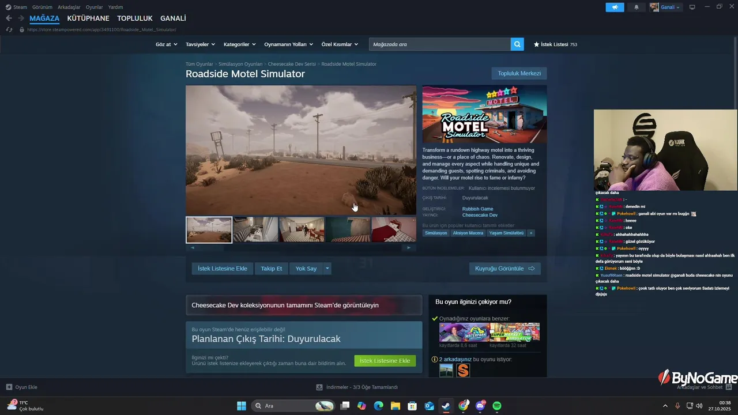Image resolution: width=738 pixels, height=415 pixels.
Task: Click Takip Et button
Action: [272, 269]
